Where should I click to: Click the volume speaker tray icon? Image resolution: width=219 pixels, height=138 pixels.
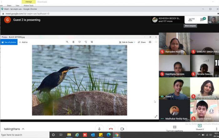point(211,135)
